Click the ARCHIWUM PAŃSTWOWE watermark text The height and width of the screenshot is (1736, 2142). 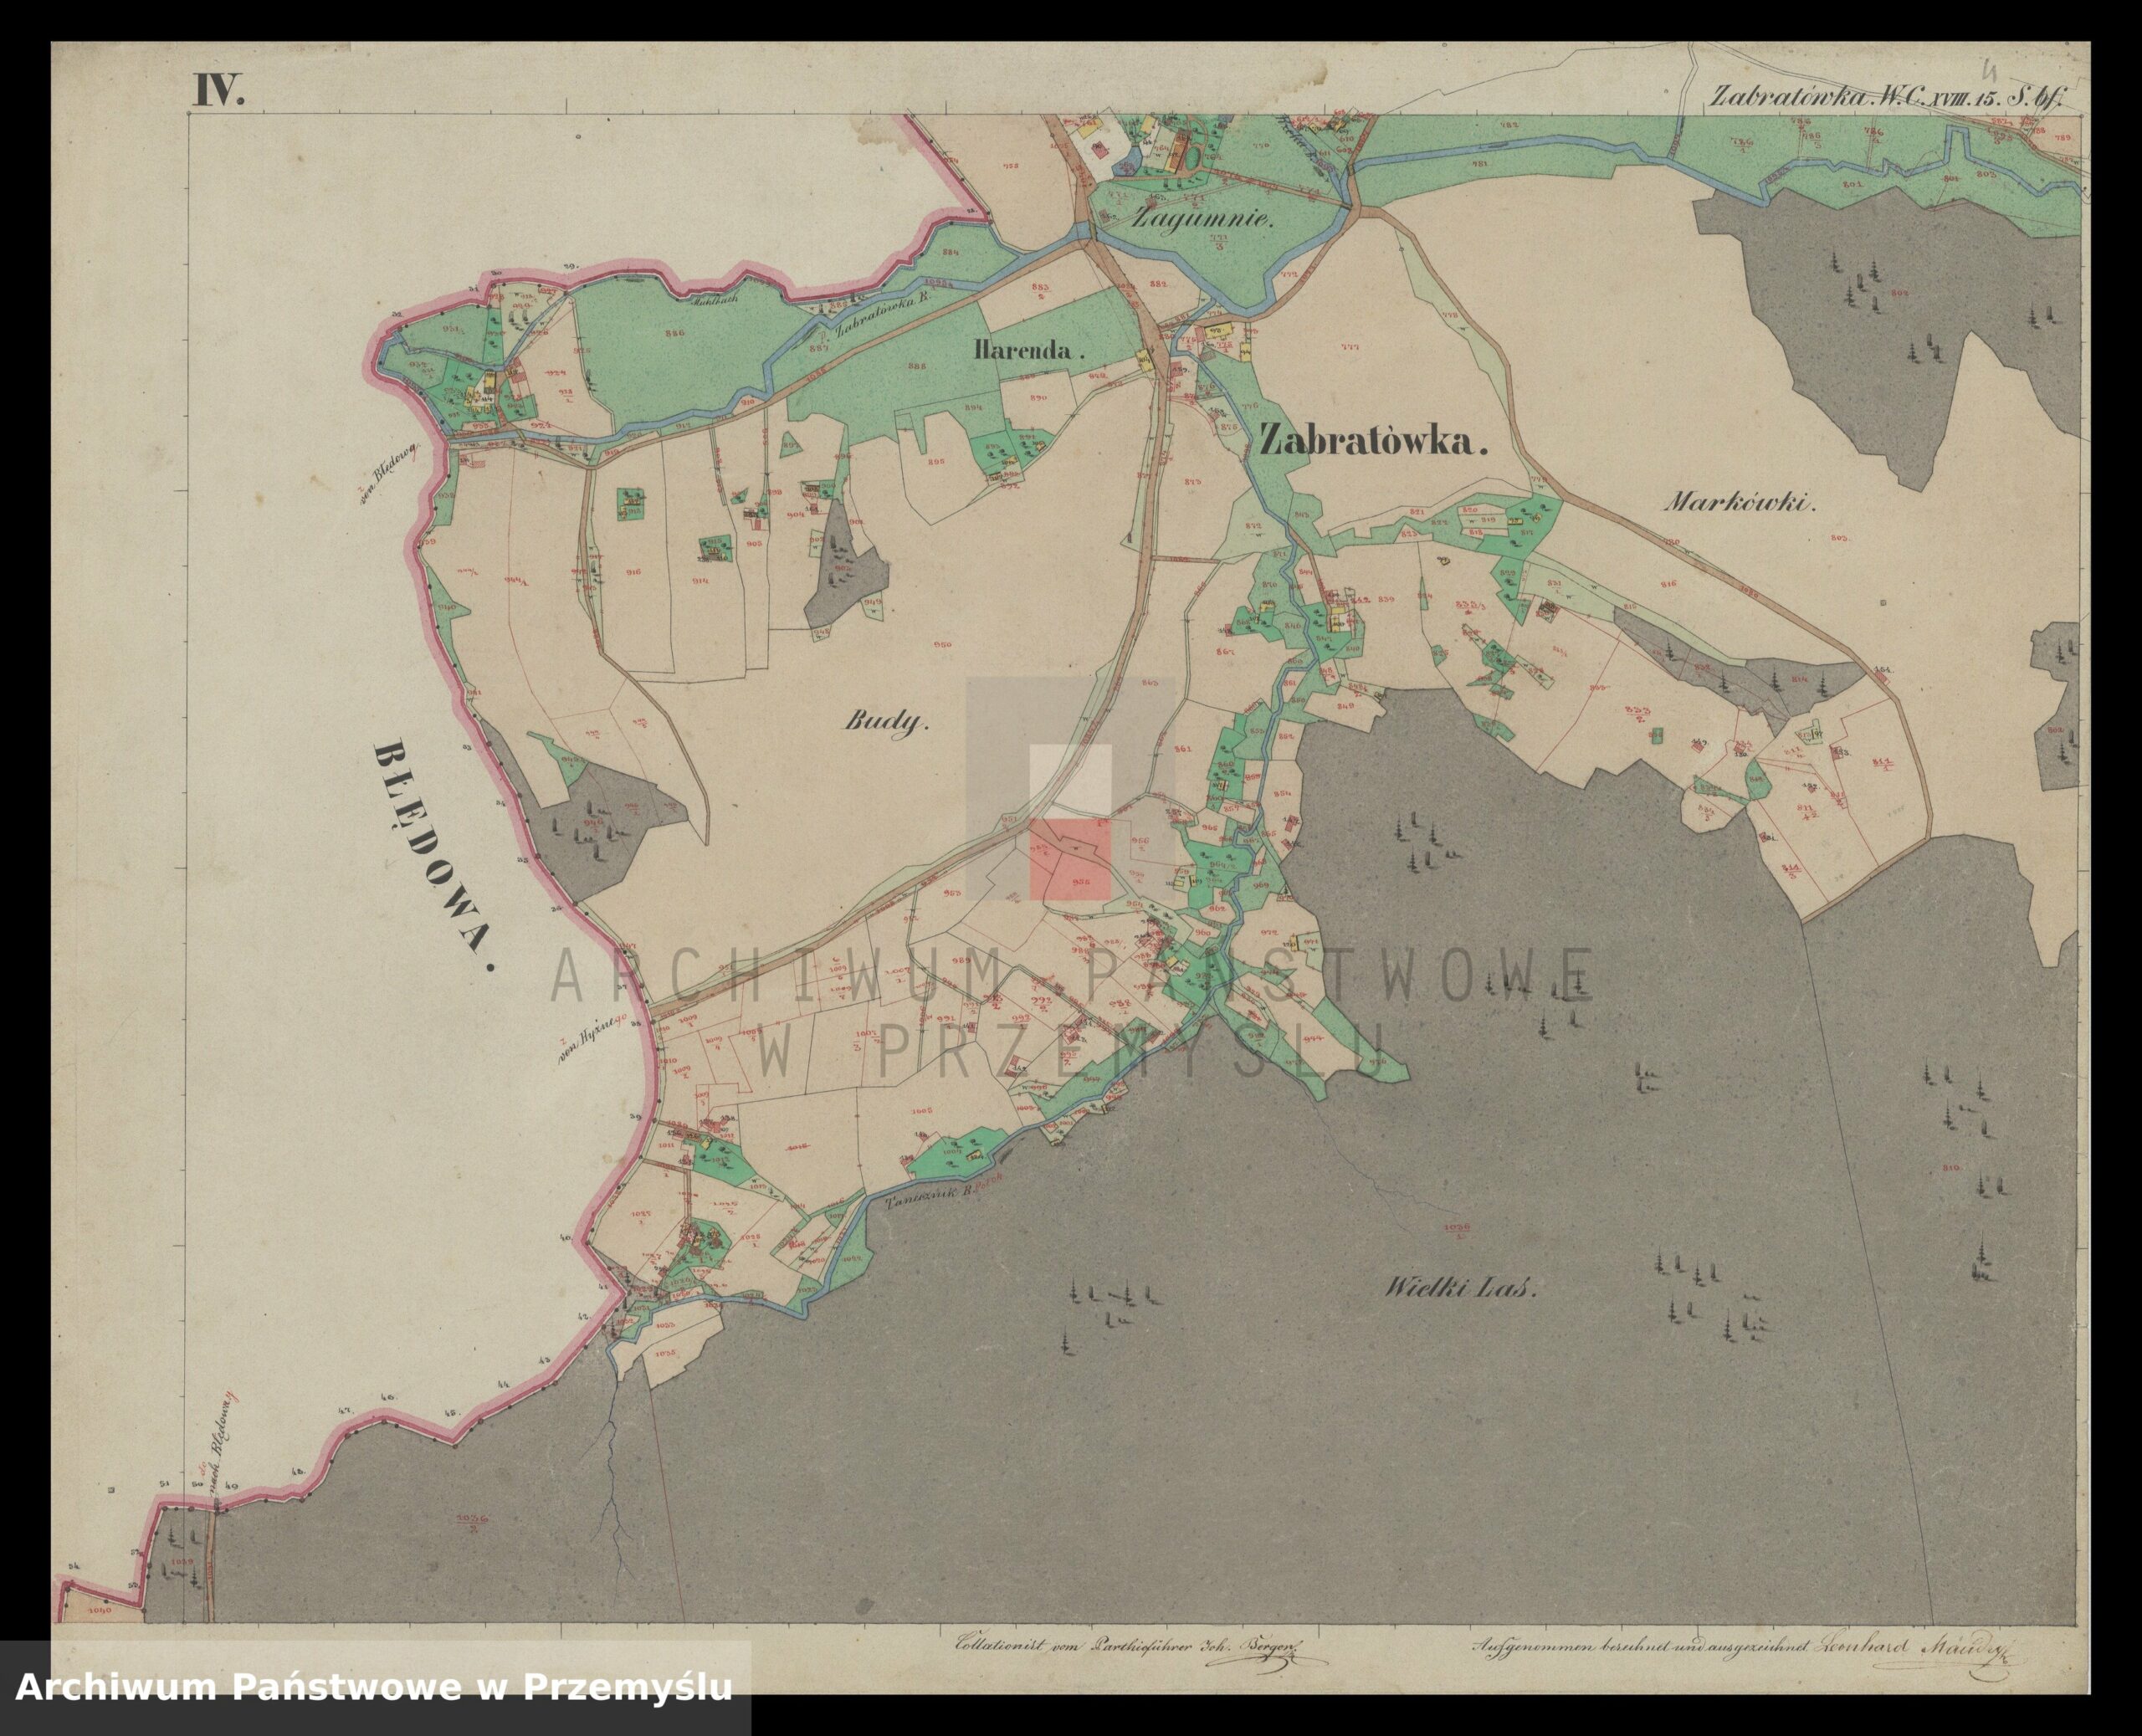1070,975
